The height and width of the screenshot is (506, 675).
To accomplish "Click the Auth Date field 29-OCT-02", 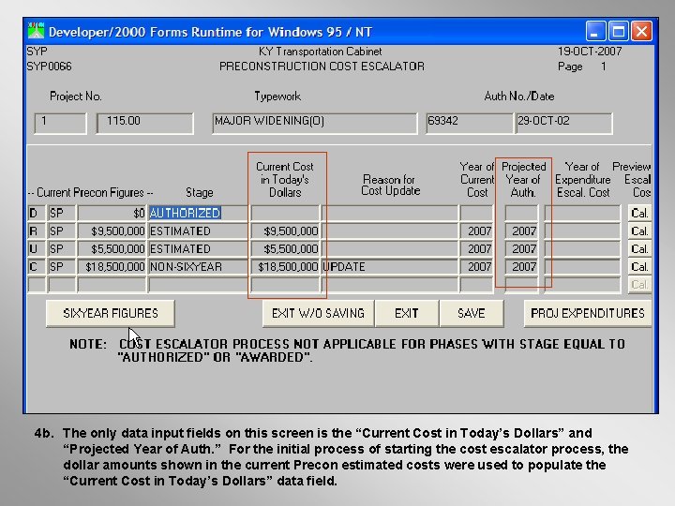I will pyautogui.click(x=563, y=124).
